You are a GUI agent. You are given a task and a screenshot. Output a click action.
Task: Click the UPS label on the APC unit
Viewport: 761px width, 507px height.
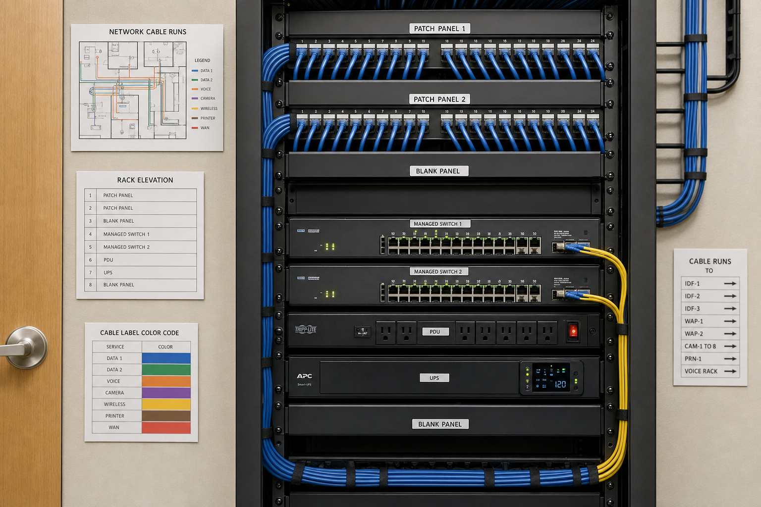click(435, 378)
